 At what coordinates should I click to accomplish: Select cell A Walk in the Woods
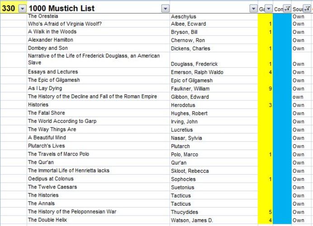tap(98, 32)
